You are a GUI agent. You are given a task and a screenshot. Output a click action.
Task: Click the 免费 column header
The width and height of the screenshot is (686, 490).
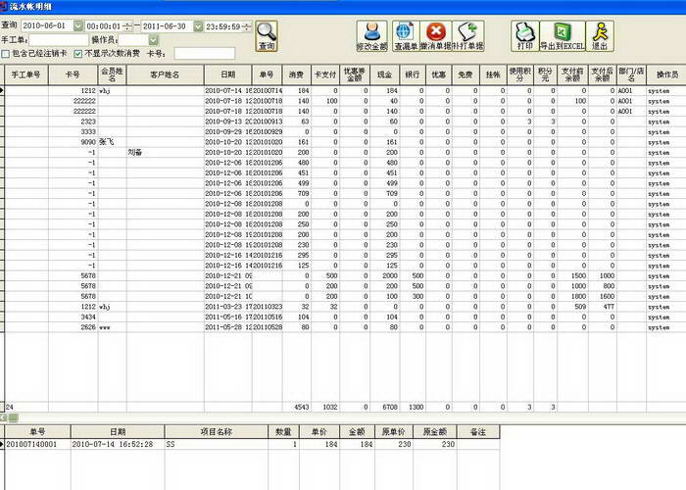[x=465, y=74]
